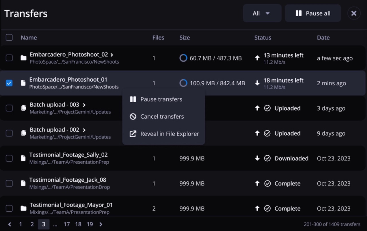367x231 pixels.
Task: Click folder icon of Embarcadero_Photoshoot_02
Action: 24,58
